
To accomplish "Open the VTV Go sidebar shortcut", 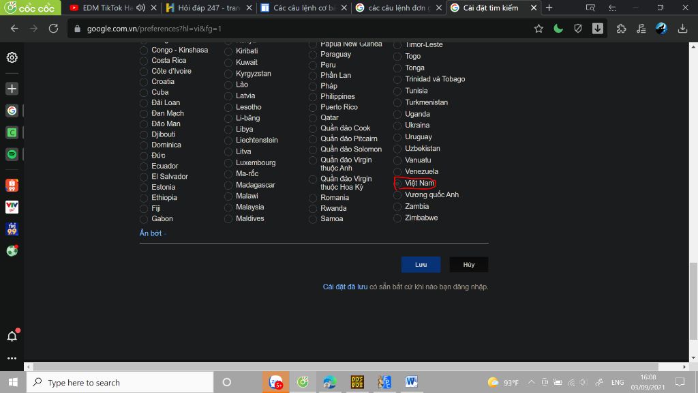I will coord(12,207).
